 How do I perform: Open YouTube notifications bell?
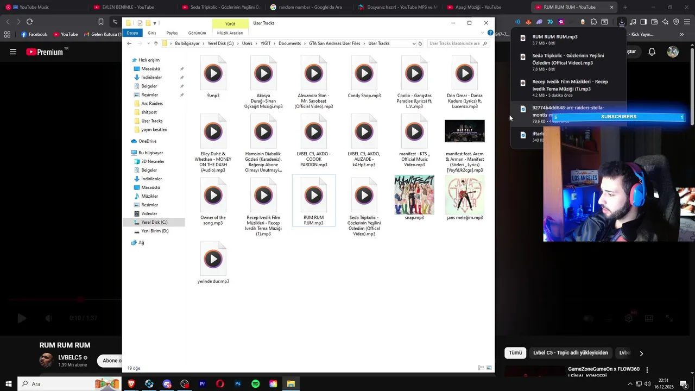click(x=652, y=52)
